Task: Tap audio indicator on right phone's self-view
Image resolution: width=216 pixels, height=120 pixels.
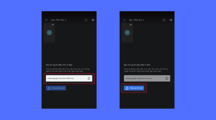Action: click(131, 25)
